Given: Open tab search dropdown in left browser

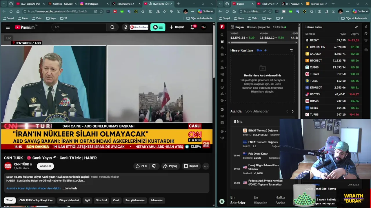Looking at the screenshot, I should click(4, 4).
